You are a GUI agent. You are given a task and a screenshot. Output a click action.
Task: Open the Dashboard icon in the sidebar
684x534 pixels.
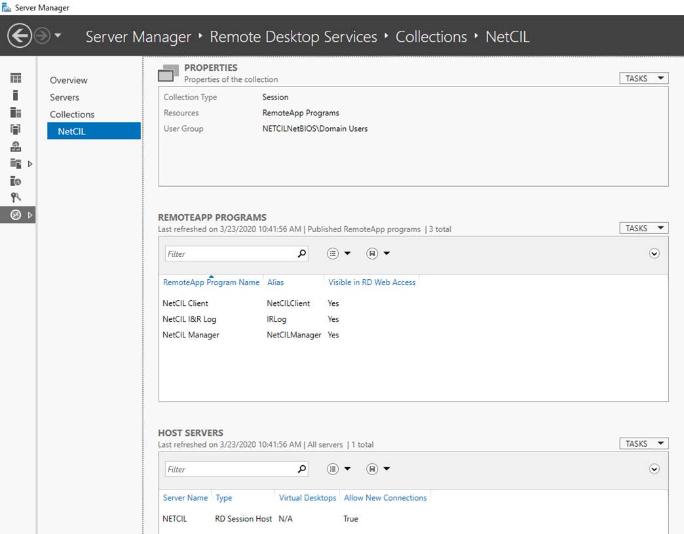[x=16, y=78]
